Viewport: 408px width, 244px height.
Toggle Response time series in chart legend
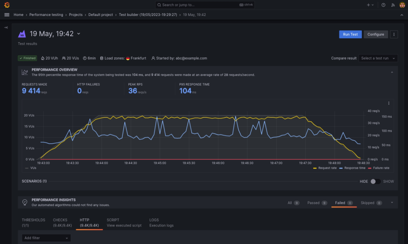(x=352, y=168)
